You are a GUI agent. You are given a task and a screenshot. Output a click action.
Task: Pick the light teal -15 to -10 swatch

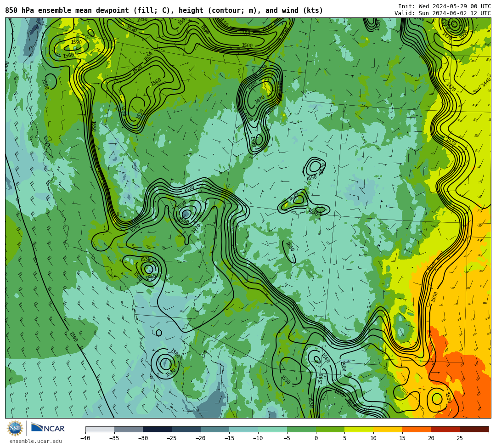[x=244, y=429]
